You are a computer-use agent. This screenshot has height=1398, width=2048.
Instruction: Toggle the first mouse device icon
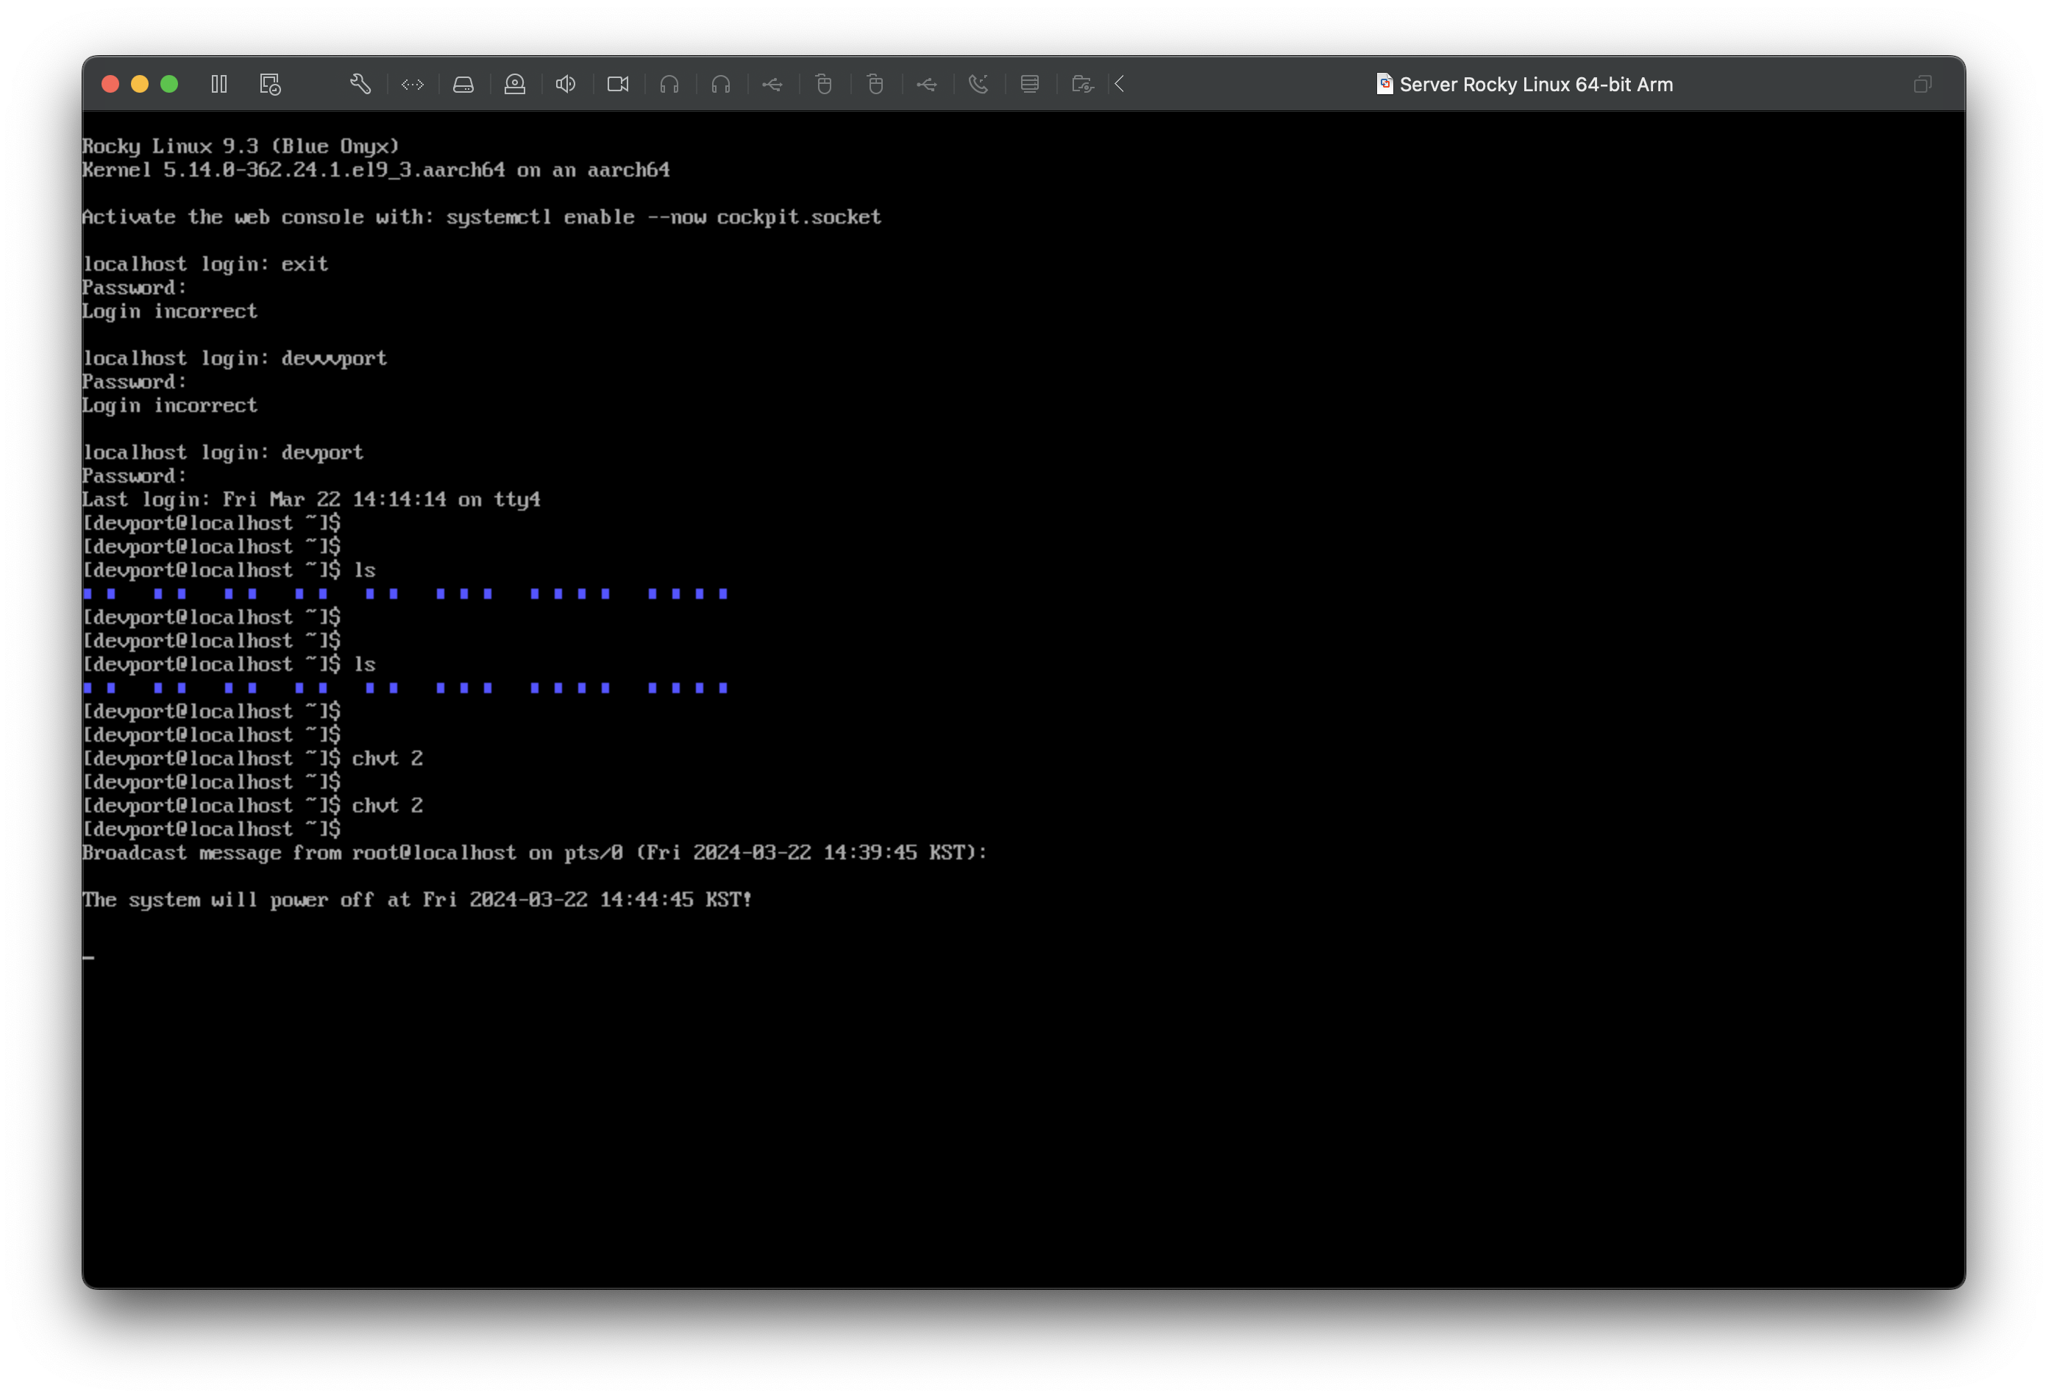[824, 85]
